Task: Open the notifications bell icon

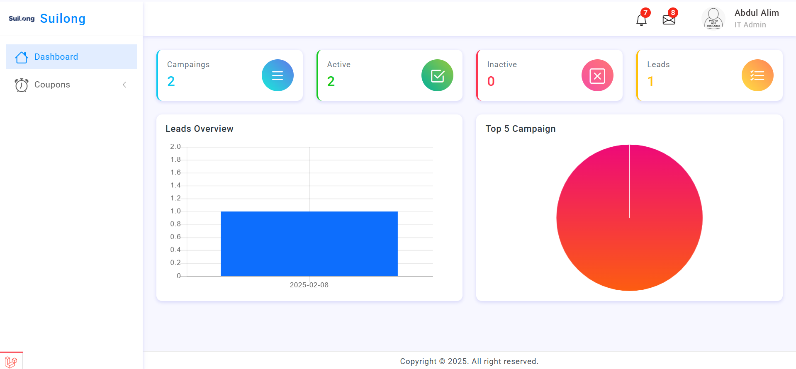Action: tap(641, 19)
